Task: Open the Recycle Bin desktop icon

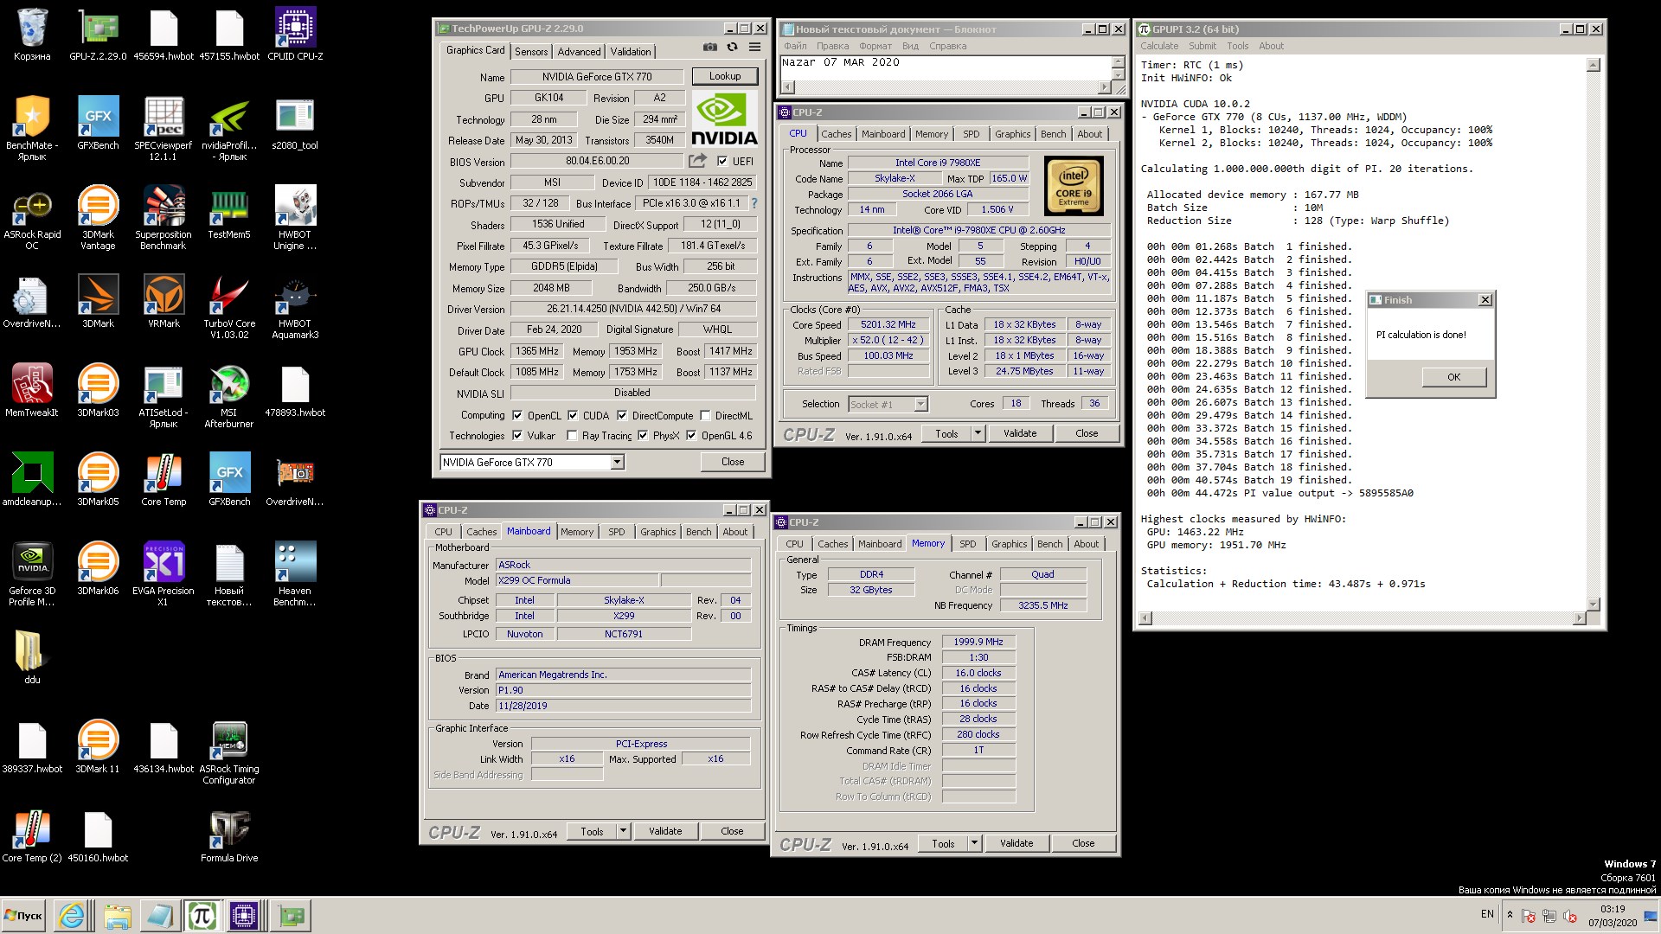Action: click(32, 35)
